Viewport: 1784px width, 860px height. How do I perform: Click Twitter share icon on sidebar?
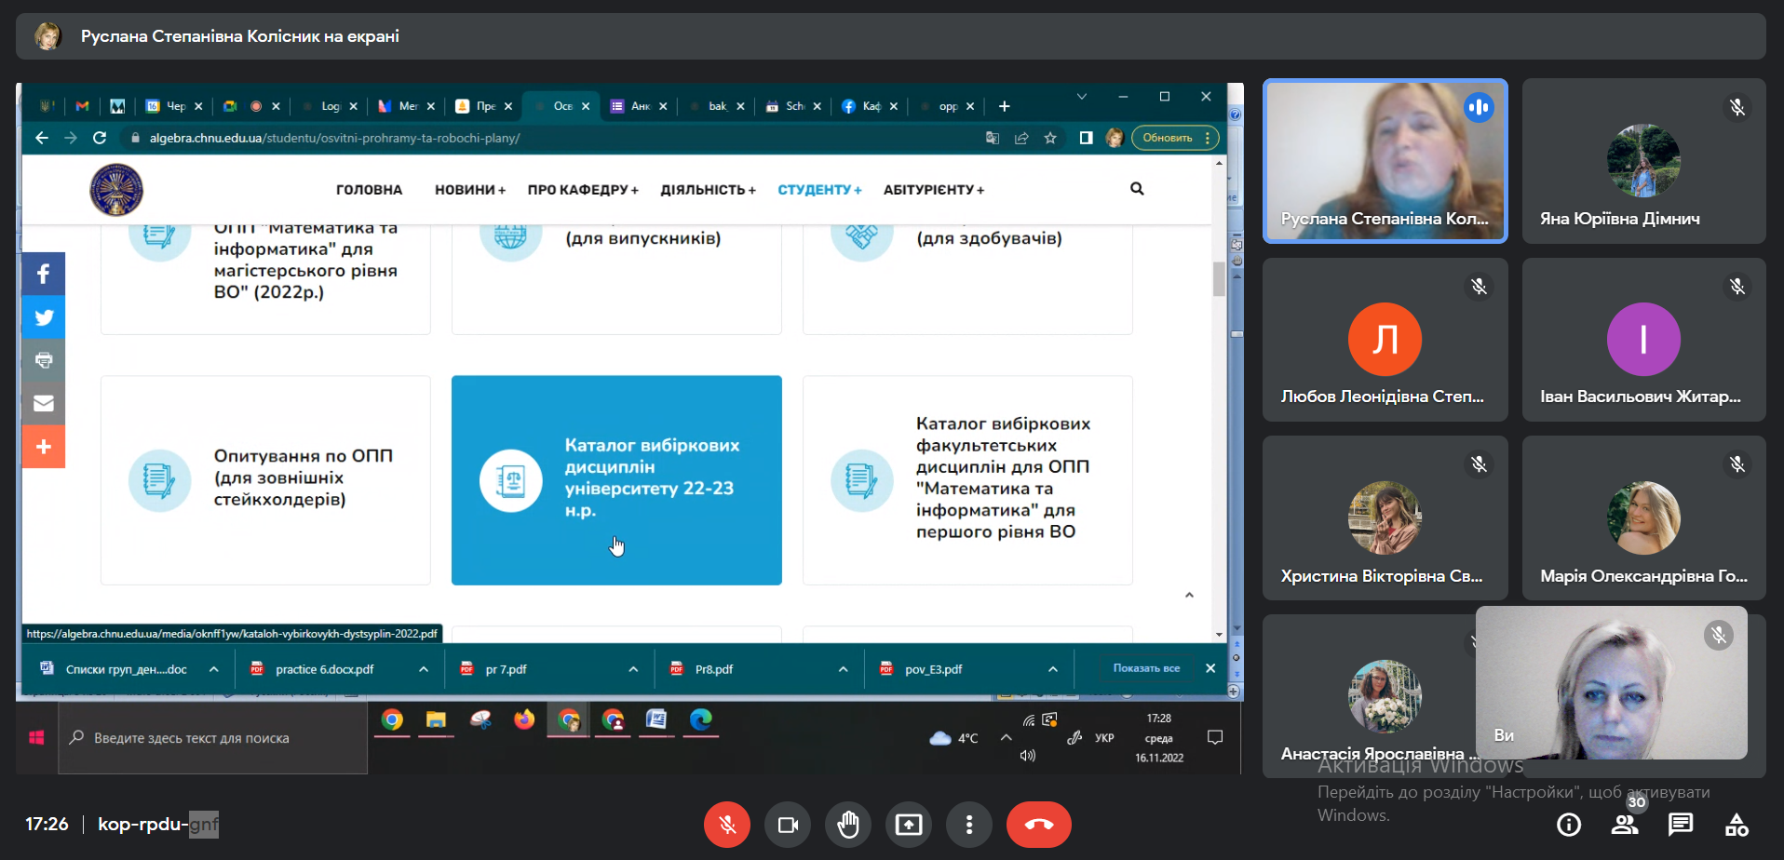(x=44, y=317)
